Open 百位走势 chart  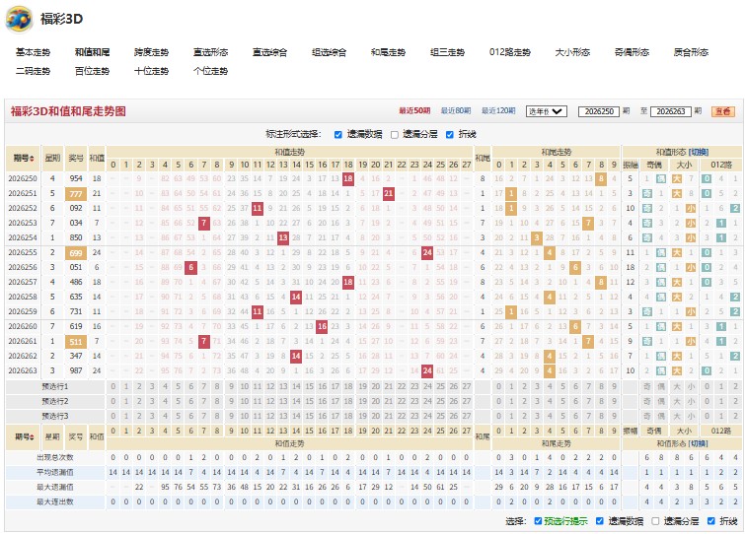92,71
